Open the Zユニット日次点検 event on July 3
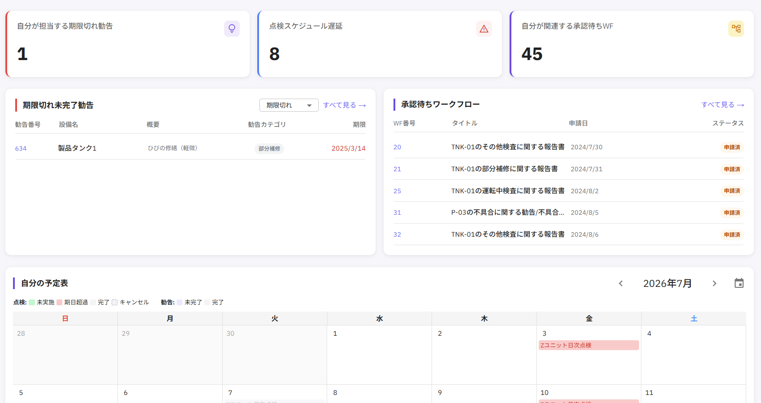 click(588, 345)
